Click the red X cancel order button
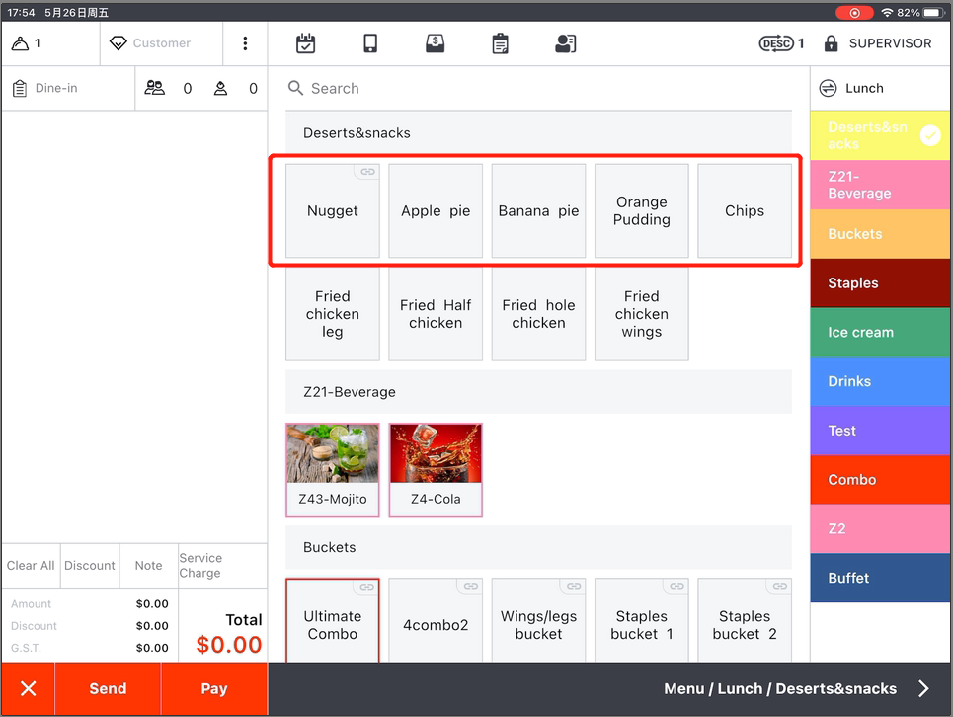The width and height of the screenshot is (953, 717). click(29, 688)
